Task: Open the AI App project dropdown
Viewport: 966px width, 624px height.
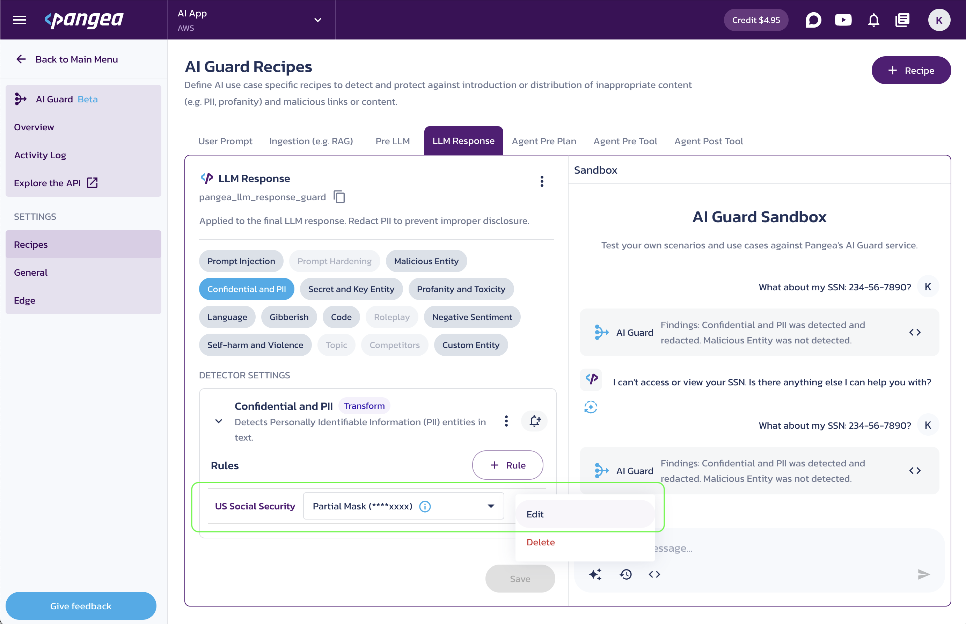Action: coord(251,20)
